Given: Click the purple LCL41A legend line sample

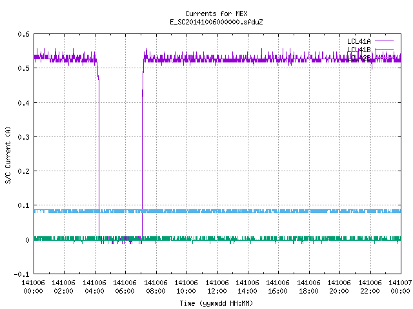Looking at the screenshot, I should pos(384,41).
